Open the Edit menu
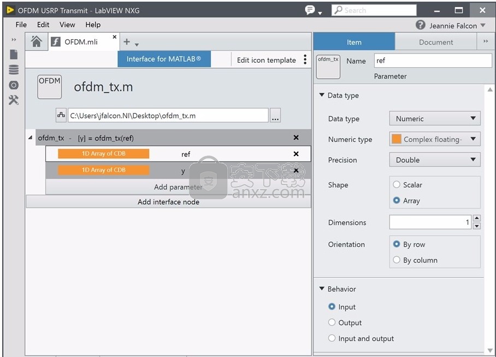This screenshot has width=496, height=357. [x=43, y=25]
